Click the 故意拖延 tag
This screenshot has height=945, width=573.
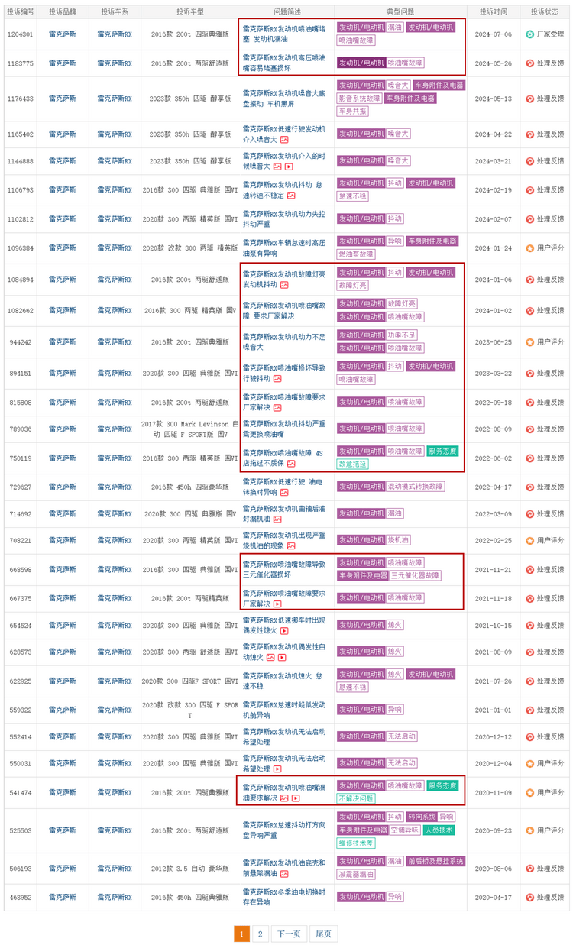[352, 464]
